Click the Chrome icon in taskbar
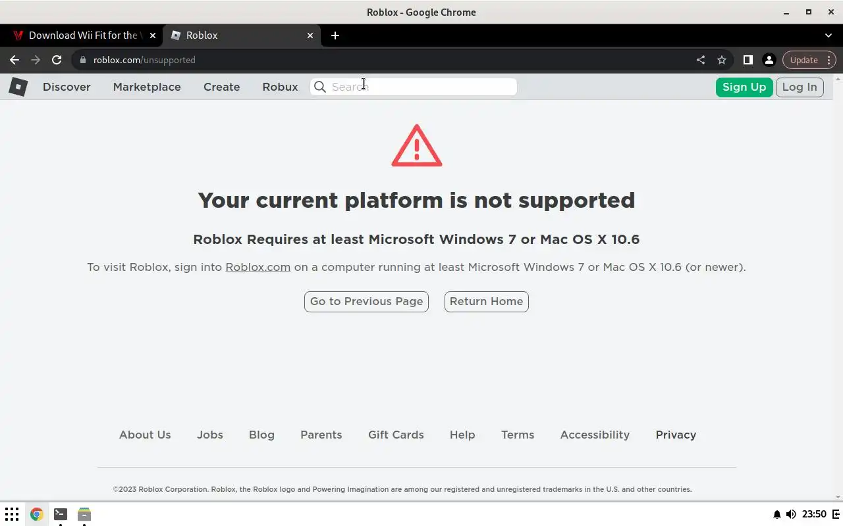 point(36,514)
